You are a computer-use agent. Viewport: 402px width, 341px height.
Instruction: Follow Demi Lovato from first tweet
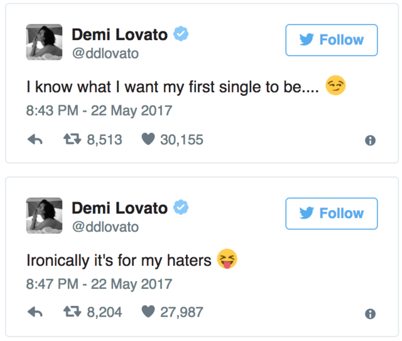pos(332,40)
